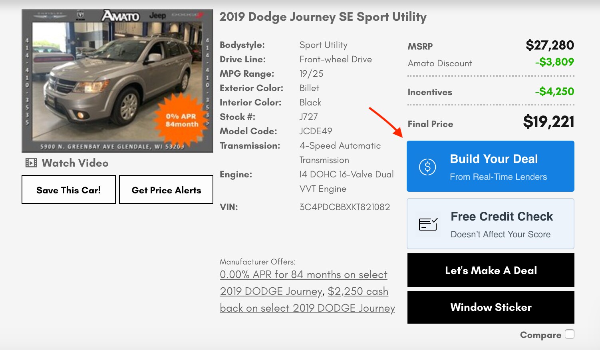Viewport: 600px width, 350px height.
Task: Click the Jeep logo on the photo
Action: click(157, 16)
